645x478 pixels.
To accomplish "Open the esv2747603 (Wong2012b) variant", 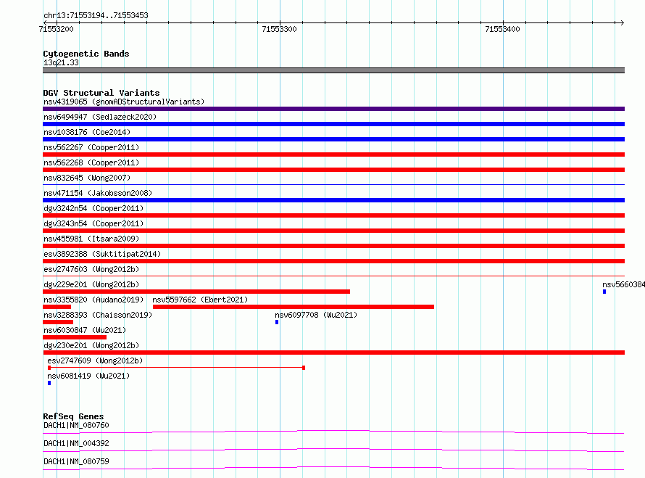I will [x=91, y=269].
